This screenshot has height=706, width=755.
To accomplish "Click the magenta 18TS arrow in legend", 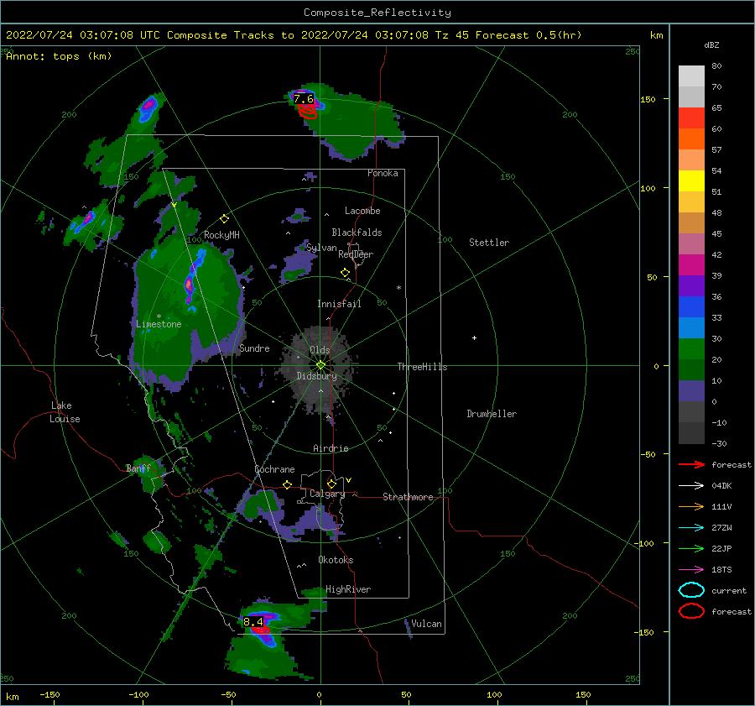I will [x=691, y=570].
